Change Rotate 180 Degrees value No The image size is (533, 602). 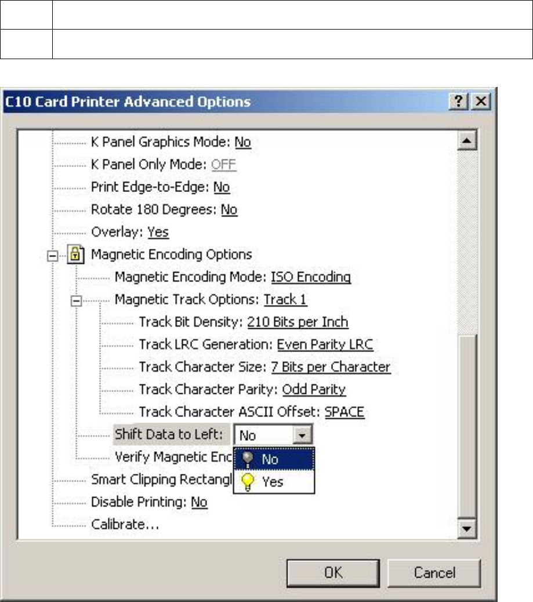[x=229, y=209]
